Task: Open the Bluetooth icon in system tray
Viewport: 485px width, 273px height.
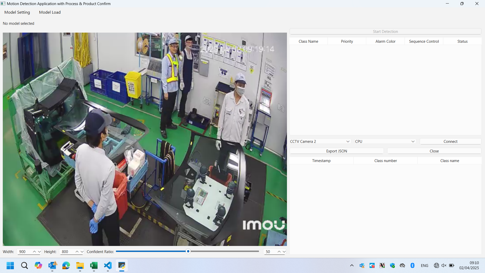Action: [413, 265]
